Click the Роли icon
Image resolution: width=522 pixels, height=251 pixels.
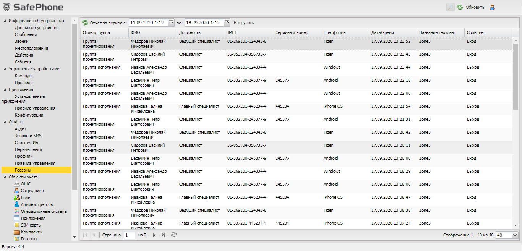point(16,198)
